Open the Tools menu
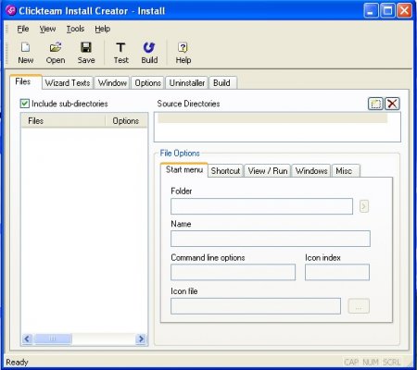The width and height of the screenshot is (417, 370). point(75,29)
